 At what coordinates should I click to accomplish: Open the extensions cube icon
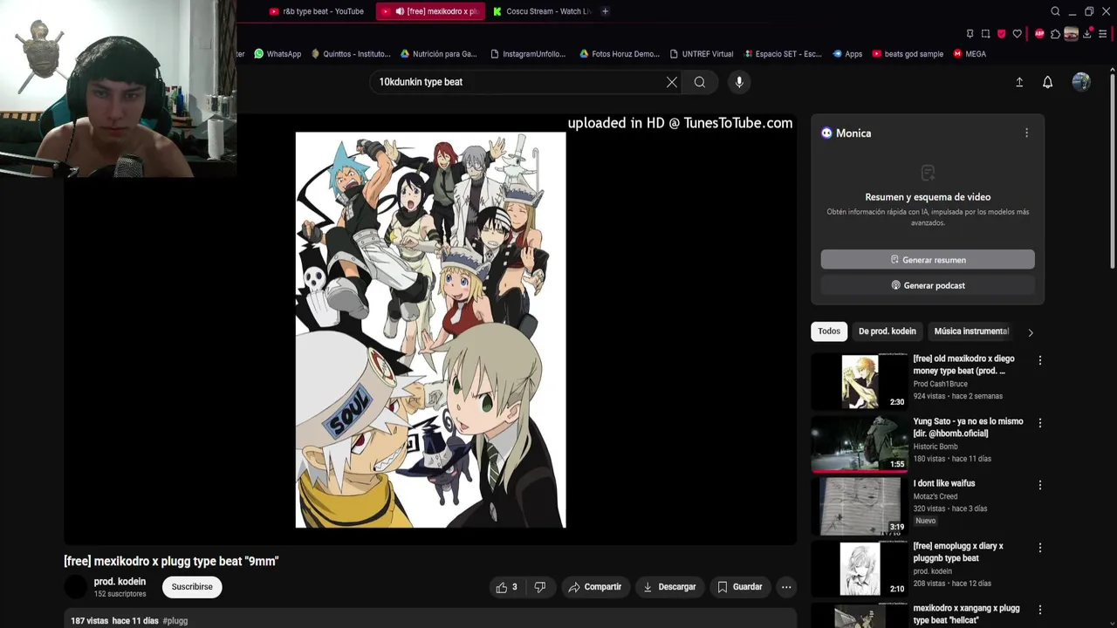[x=1055, y=34]
